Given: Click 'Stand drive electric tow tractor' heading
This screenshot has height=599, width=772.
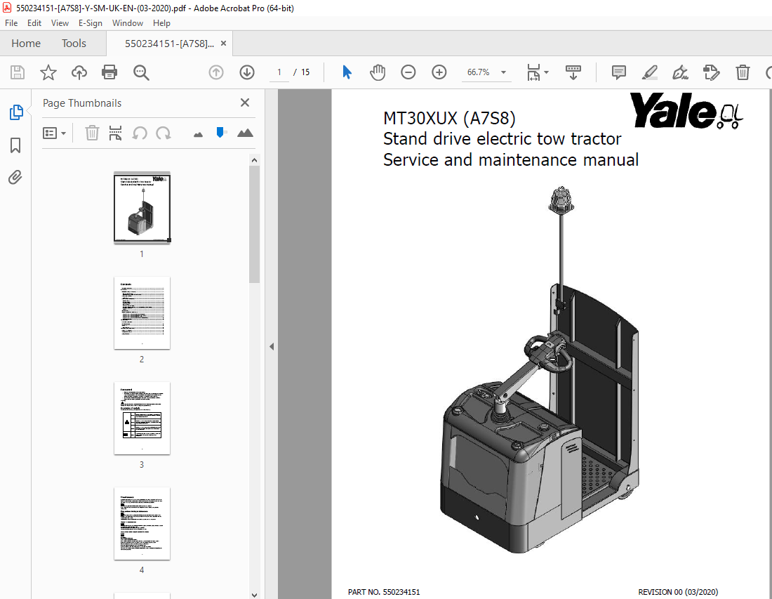Looking at the screenshot, I should coord(503,139).
